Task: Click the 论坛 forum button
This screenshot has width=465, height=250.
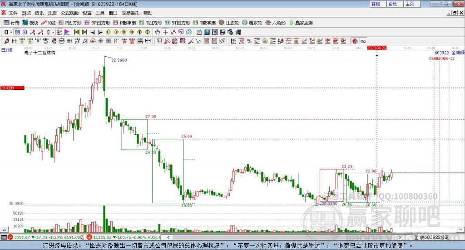Action: (x=395, y=4)
